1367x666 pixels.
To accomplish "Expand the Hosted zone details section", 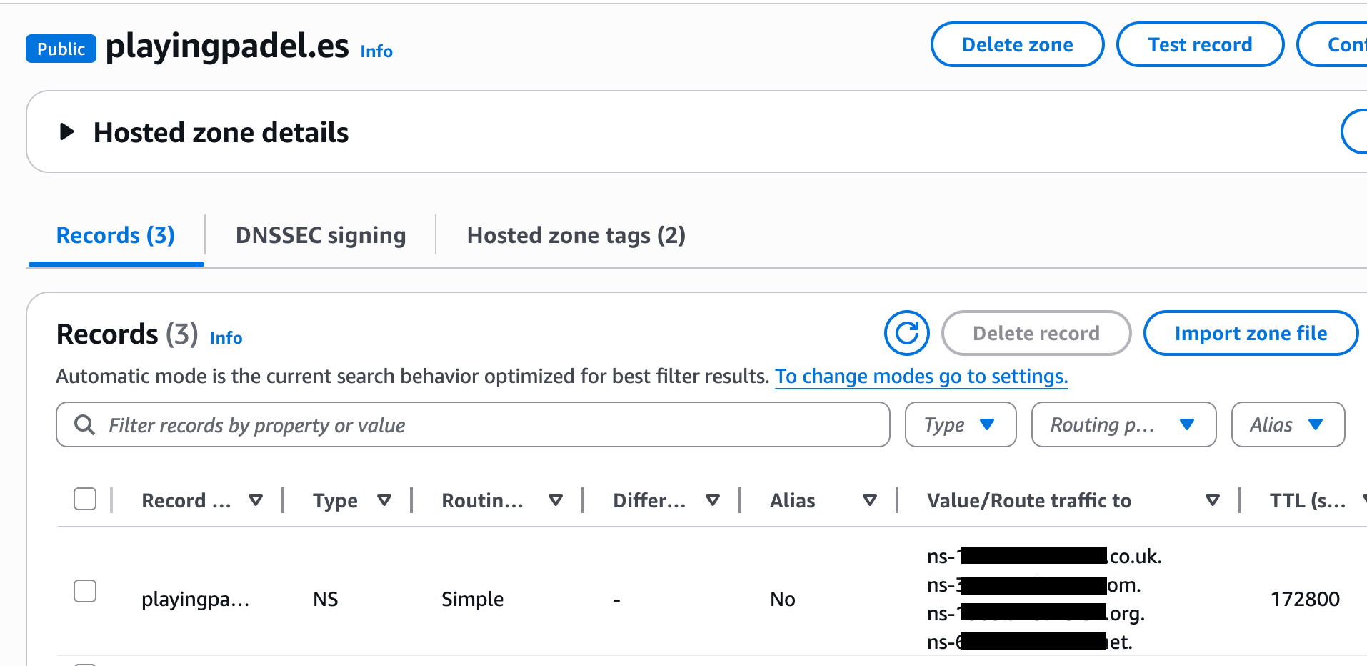I will tap(67, 131).
